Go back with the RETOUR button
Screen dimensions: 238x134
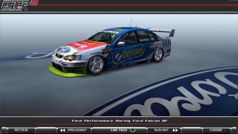(x=21, y=130)
